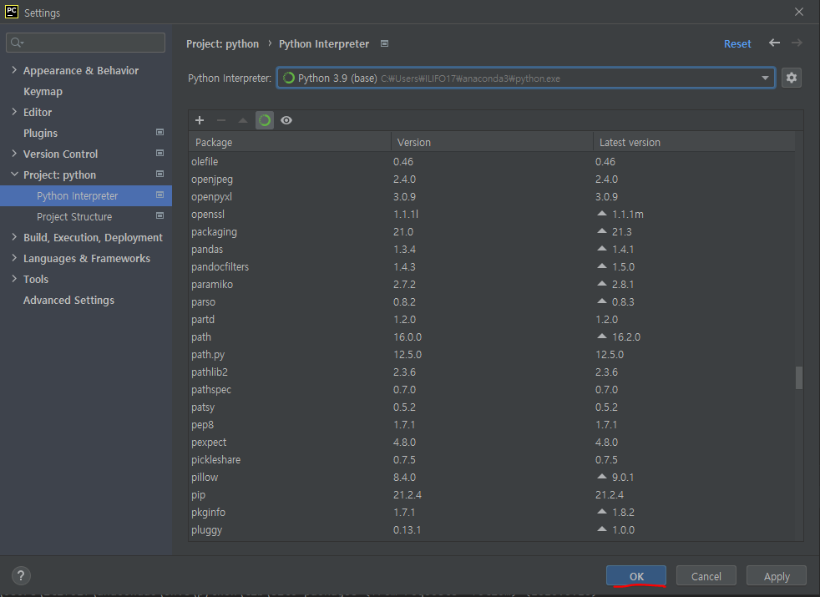Screen dimensions: 820x597
Task: Sort by Latest version column header
Action: click(693, 142)
